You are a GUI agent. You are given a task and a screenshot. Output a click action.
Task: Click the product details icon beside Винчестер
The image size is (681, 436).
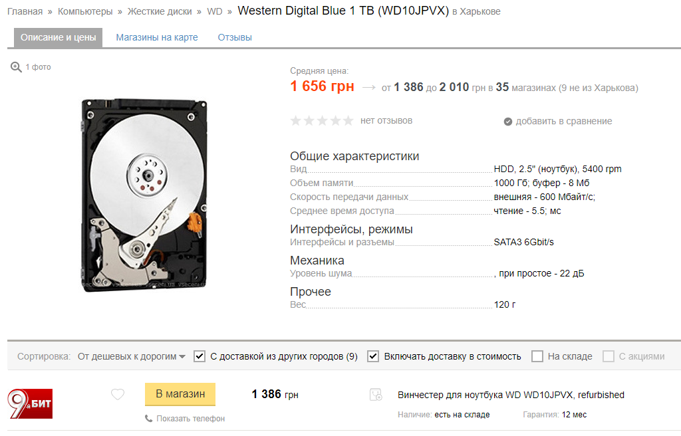pyautogui.click(x=376, y=395)
